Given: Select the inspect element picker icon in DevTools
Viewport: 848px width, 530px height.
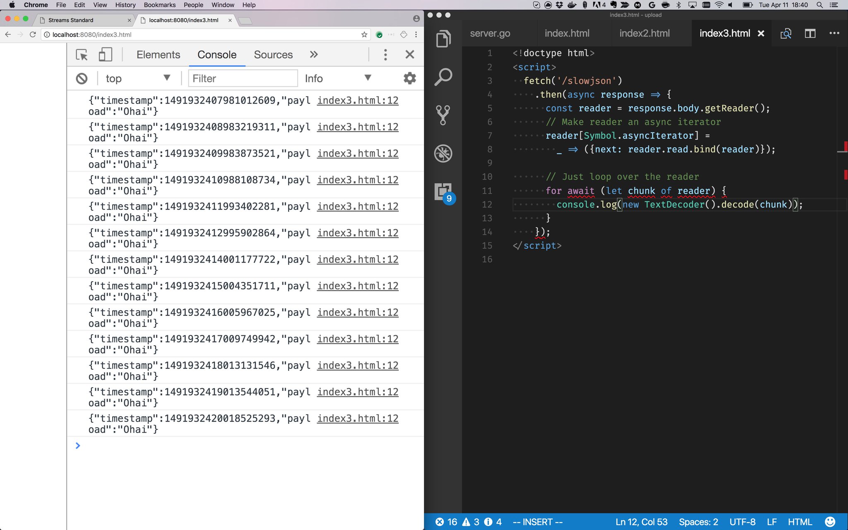Looking at the screenshot, I should 82,55.
